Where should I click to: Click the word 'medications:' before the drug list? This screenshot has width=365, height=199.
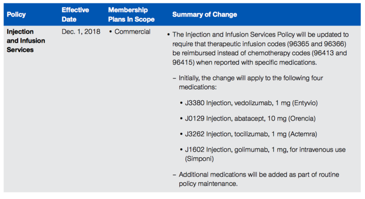(198, 87)
